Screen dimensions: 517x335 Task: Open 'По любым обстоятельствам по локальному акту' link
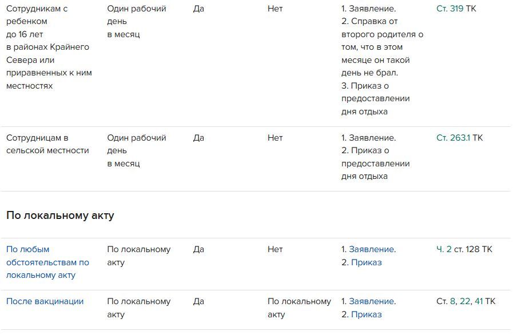point(47,262)
